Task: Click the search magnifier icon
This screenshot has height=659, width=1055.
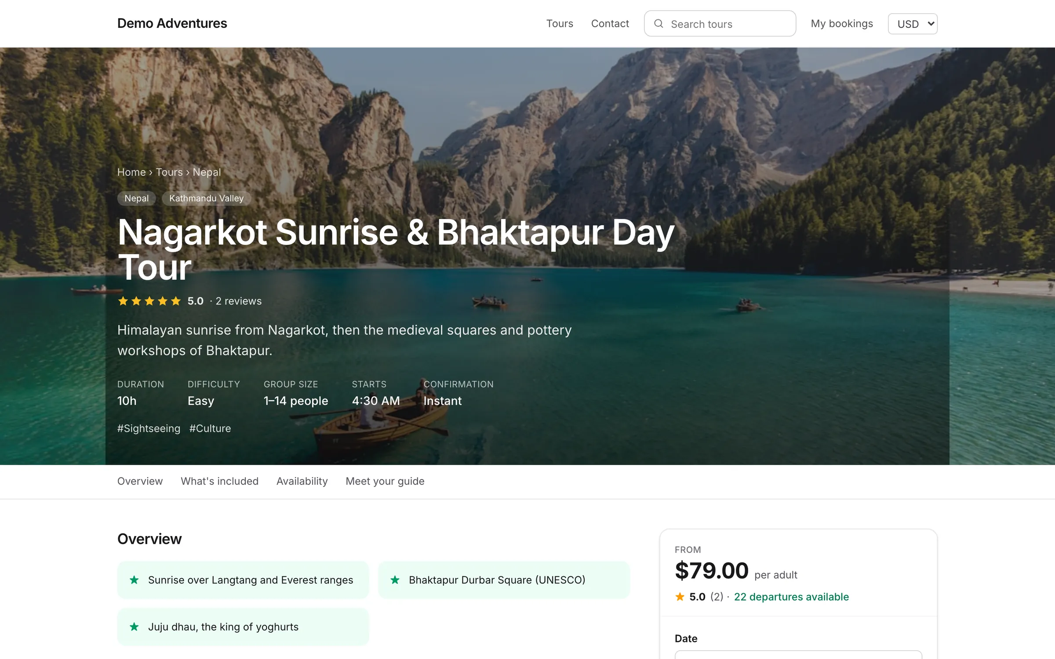Action: 658,24
